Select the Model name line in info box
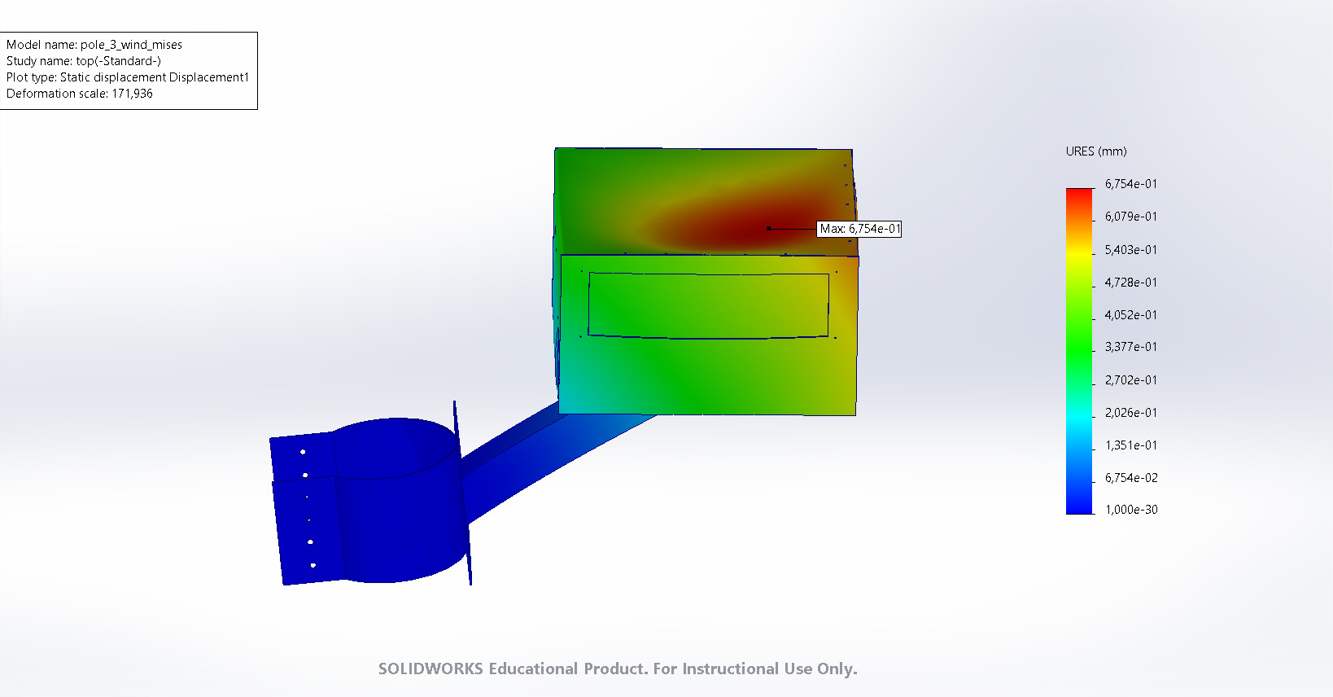The image size is (1333, 697). tap(94, 45)
